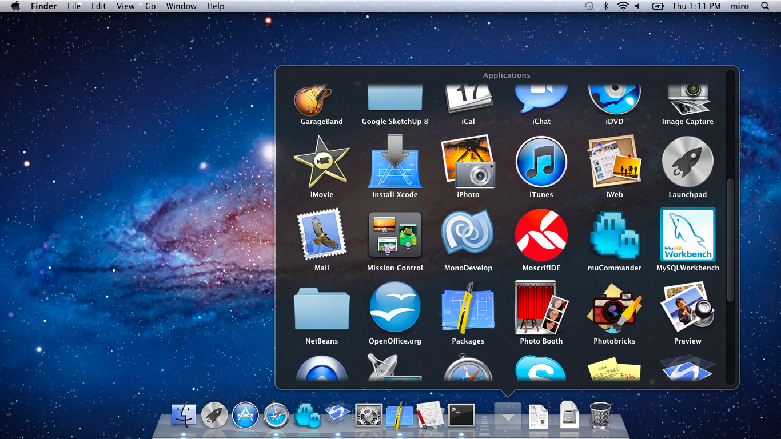The image size is (781, 439).
Task: Launch Photo Booth from the grid
Action: [x=541, y=308]
